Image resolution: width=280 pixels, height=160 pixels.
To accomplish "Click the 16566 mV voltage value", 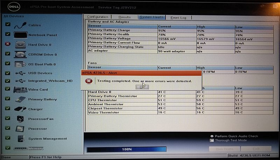I will point(167,39).
